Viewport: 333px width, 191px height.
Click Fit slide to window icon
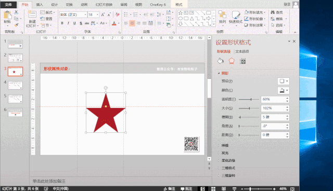point(292,189)
